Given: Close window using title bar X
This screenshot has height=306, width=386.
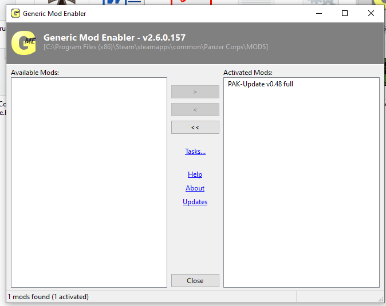Looking at the screenshot, I should pos(371,13).
